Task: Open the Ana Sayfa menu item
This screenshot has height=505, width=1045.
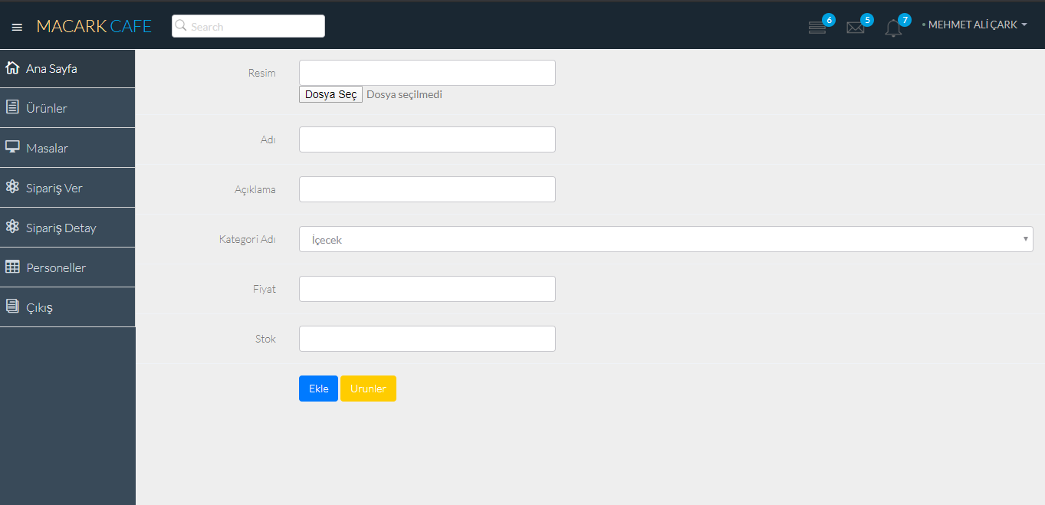Action: pyautogui.click(x=67, y=68)
